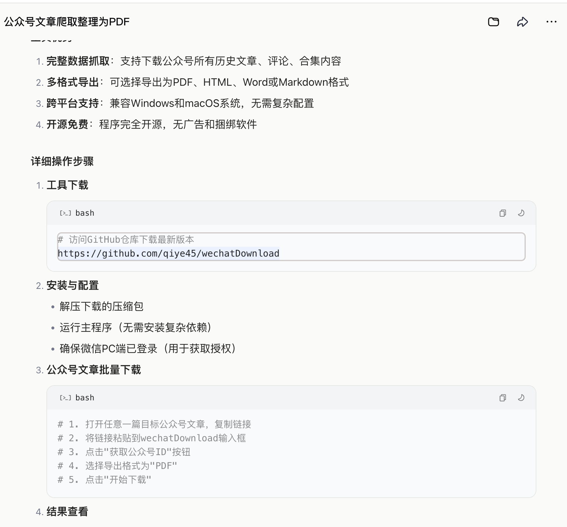Open the three-dot more options menu

point(551,22)
